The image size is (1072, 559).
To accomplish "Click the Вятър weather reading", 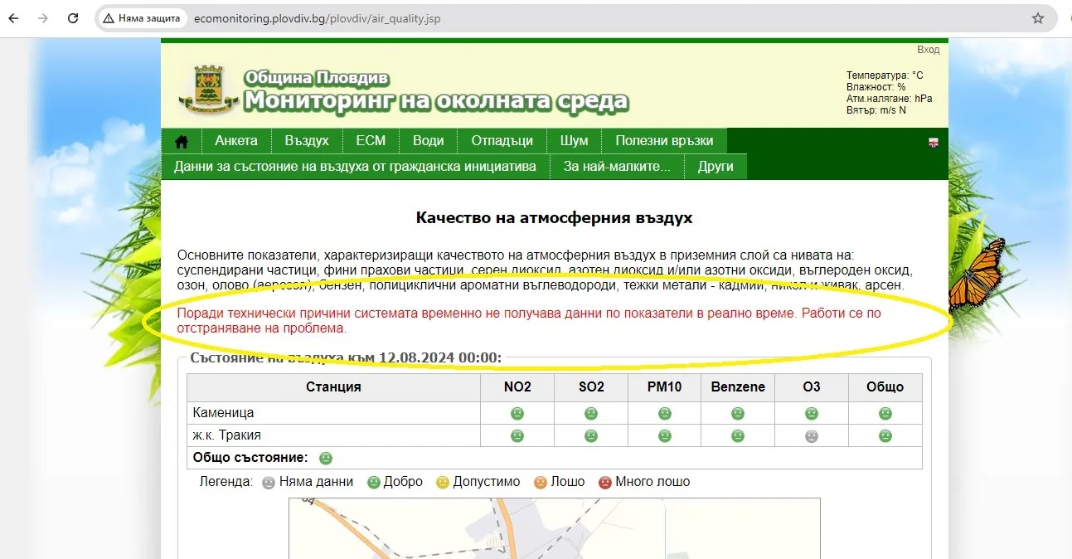I will (876, 110).
